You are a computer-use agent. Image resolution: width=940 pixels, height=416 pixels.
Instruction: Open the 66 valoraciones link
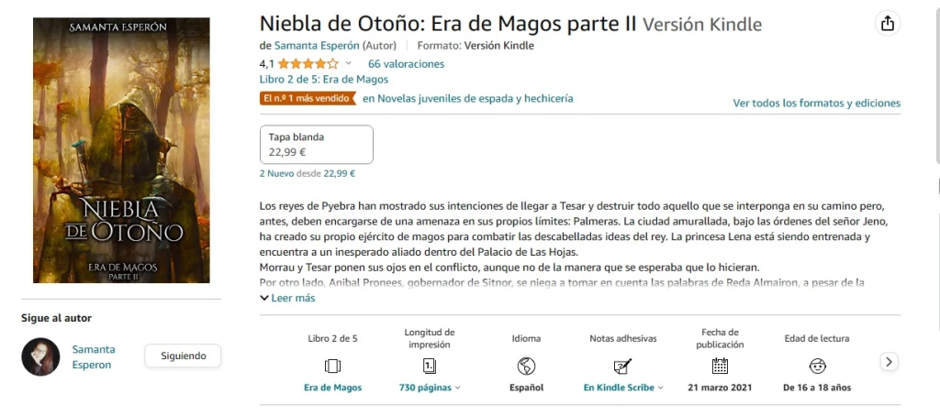pos(406,64)
